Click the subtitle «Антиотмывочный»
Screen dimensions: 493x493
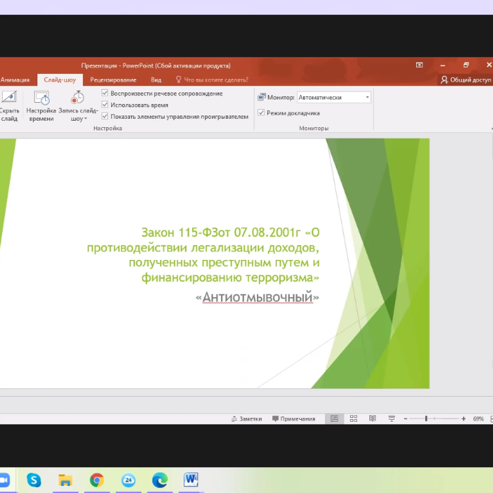click(x=257, y=297)
